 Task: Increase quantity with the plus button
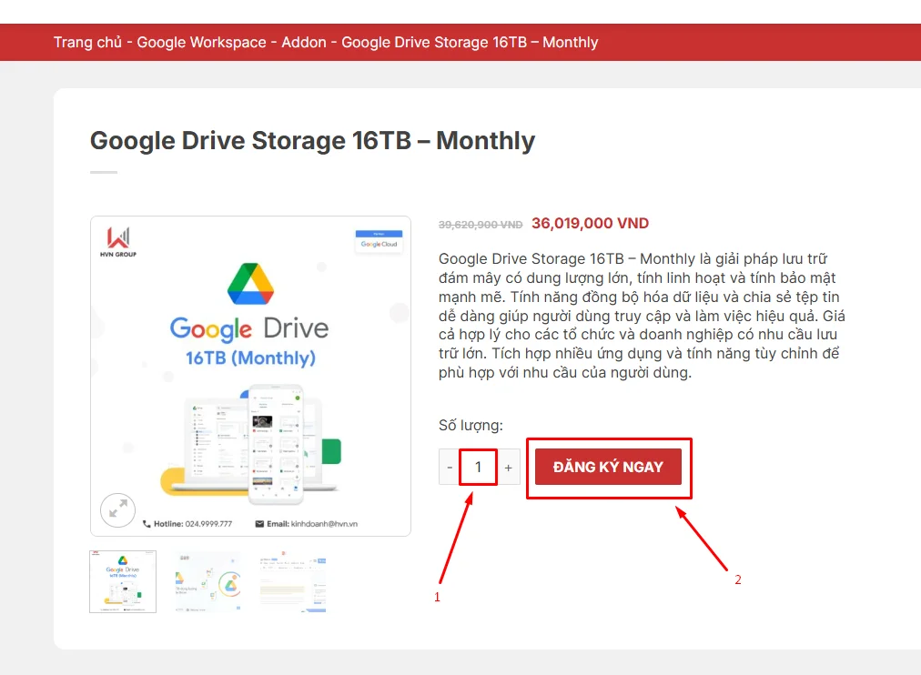pyautogui.click(x=508, y=468)
